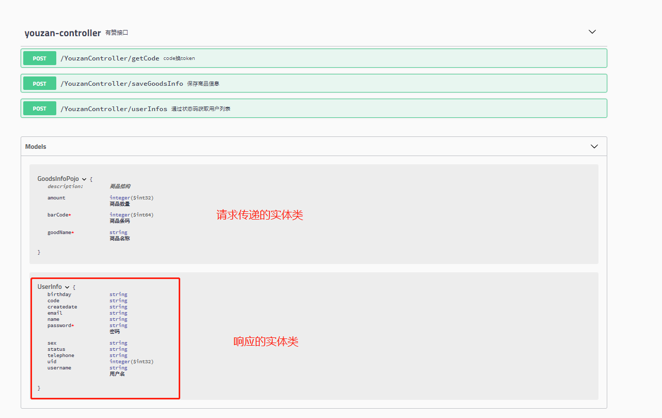Click POST badge for saveGoodsInfo endpoint
Screen dimensions: 662x418
pyautogui.click(x=40, y=84)
